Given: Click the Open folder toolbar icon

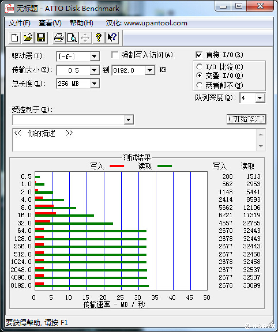Looking at the screenshot, I should click(x=28, y=38).
